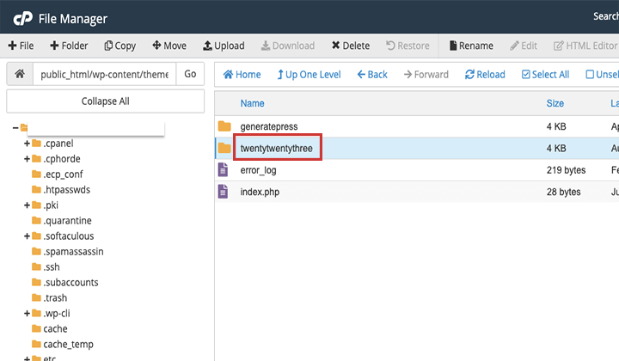This screenshot has width=619, height=361.
Task: Go Up One Level
Action: point(309,75)
